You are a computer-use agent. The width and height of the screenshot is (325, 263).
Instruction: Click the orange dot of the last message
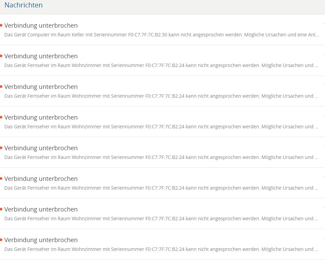tap(1, 240)
